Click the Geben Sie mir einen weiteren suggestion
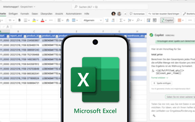This screenshot has height=122, width=195. pyautogui.click(x=180, y=97)
